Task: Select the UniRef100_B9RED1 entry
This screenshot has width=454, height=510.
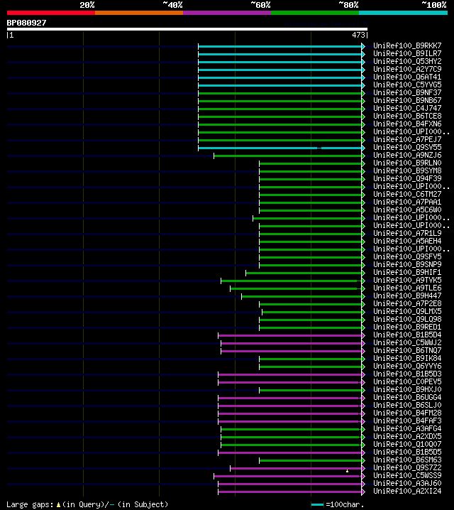Action: click(407, 327)
